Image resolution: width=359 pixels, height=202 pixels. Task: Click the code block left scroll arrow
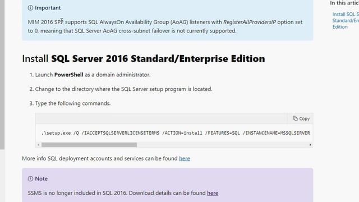[39, 145]
